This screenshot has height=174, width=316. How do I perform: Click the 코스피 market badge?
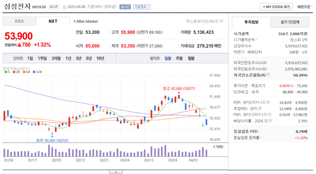54,7
